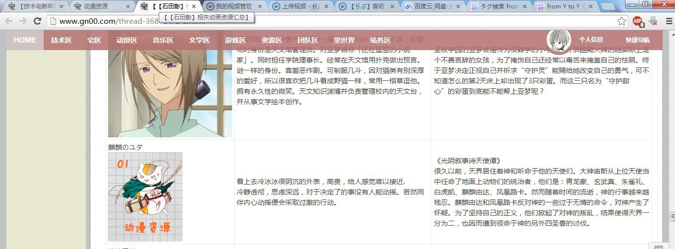
Task: Bookmark this page with the star icon
Action: 621,21
